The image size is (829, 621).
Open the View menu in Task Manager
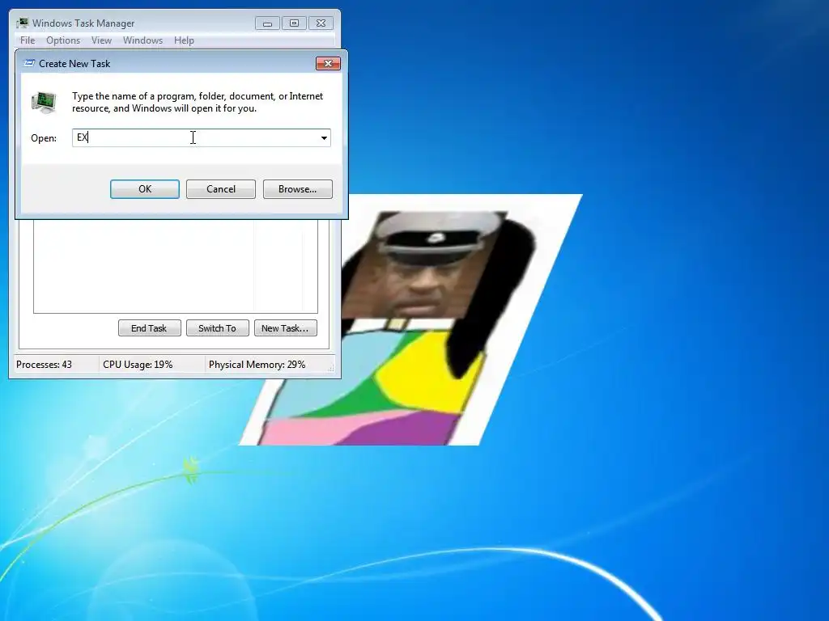pyautogui.click(x=101, y=40)
